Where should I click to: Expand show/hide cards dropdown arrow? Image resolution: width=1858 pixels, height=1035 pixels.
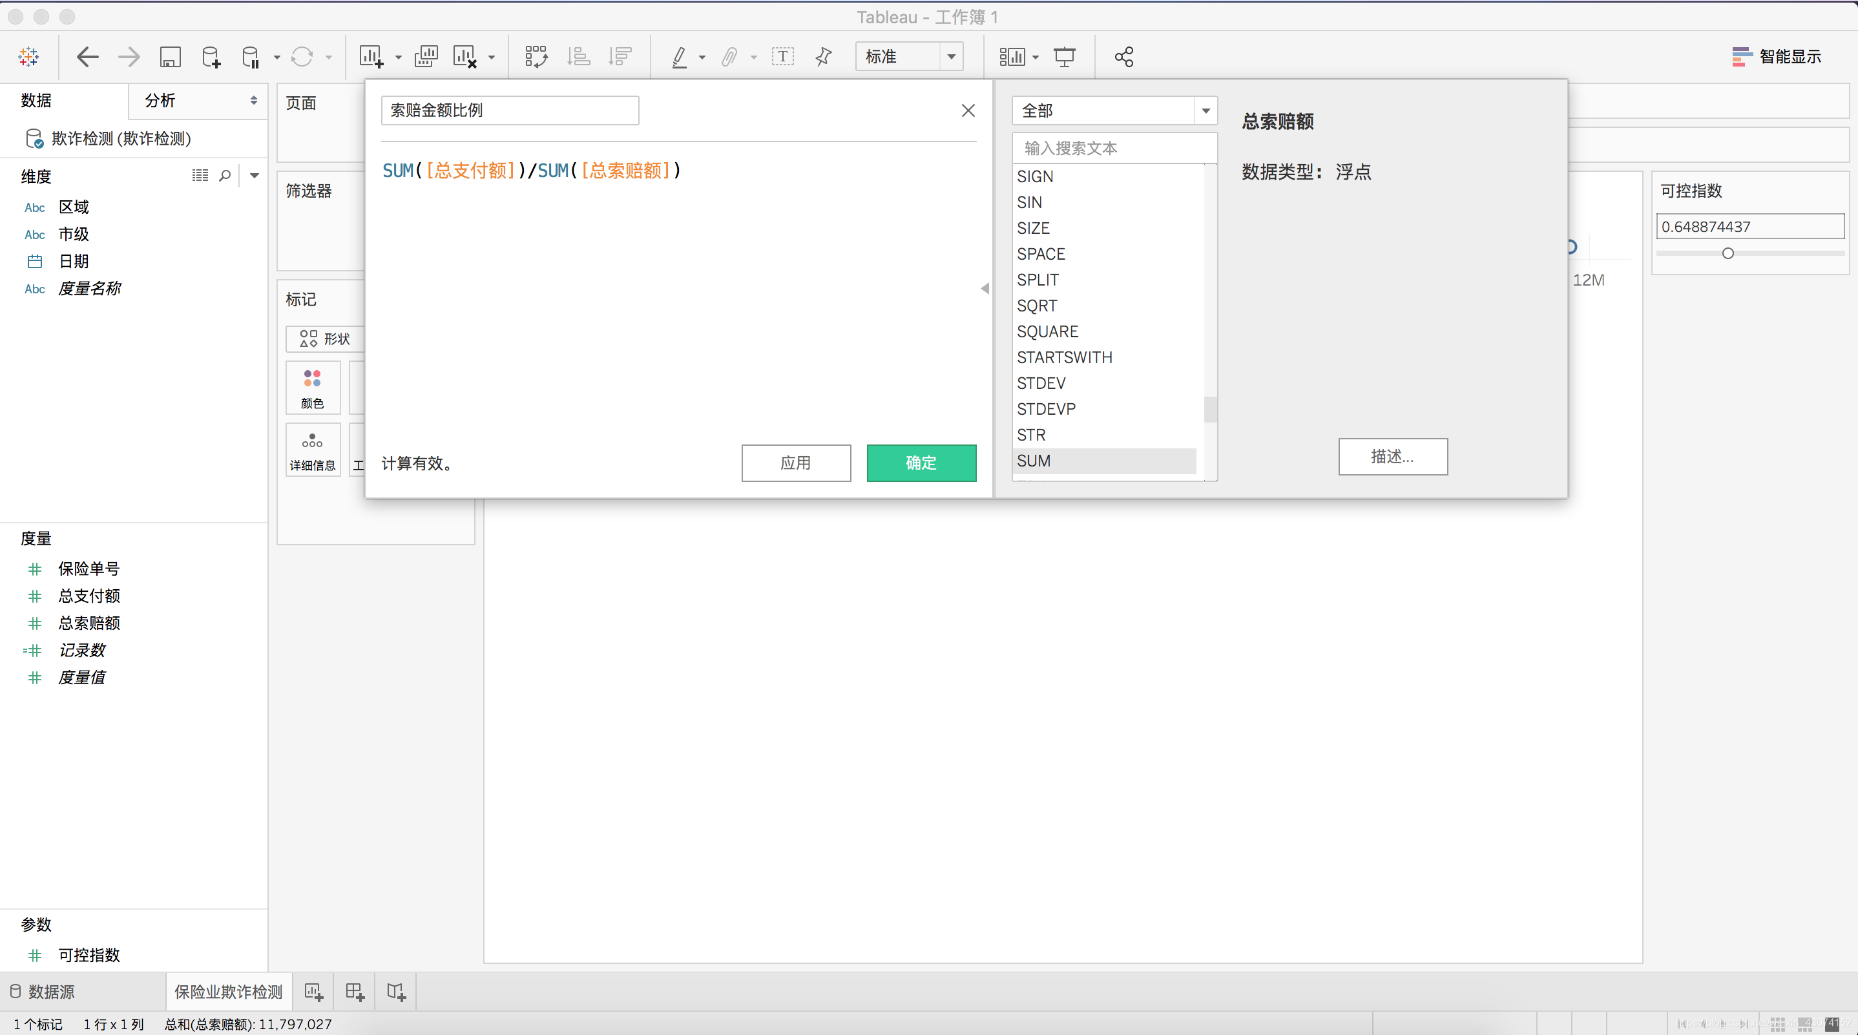coord(1036,57)
